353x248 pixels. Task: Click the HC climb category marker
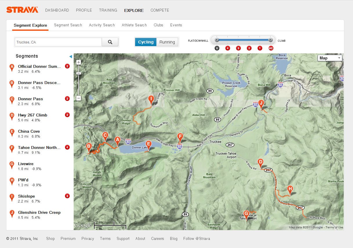(x=271, y=48)
